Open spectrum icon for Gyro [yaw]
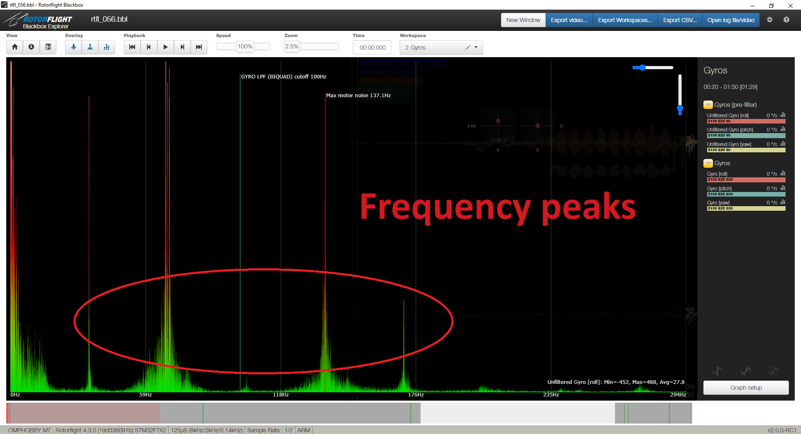Image resolution: width=801 pixels, height=434 pixels. pos(783,202)
